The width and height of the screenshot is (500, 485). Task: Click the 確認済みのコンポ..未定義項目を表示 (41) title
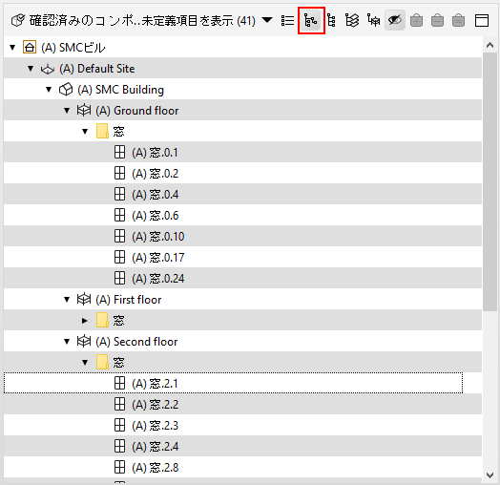click(x=142, y=21)
